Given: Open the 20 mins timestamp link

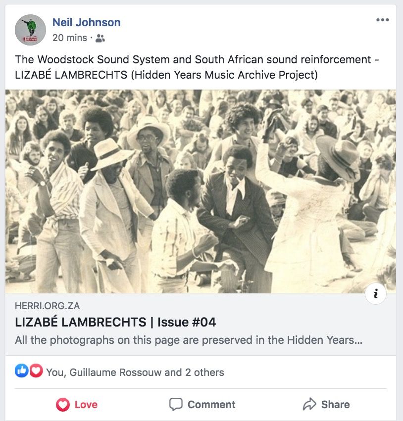Looking at the screenshot, I should 70,38.
